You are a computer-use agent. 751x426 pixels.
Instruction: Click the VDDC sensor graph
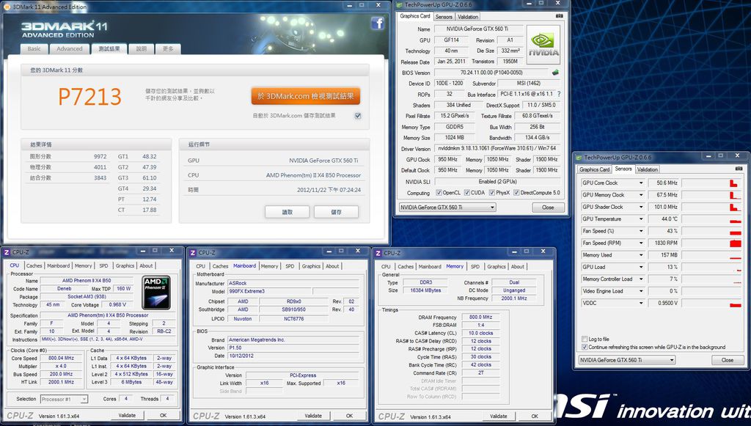click(x=711, y=303)
